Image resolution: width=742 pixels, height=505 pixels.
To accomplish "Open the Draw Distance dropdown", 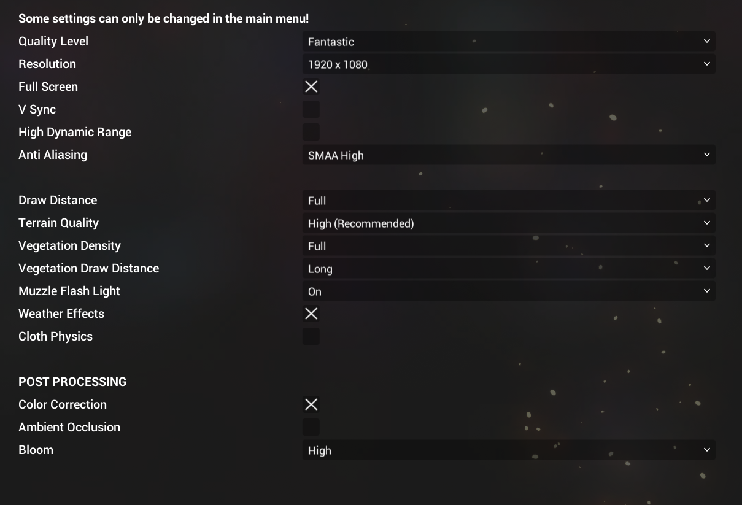I will (x=508, y=201).
